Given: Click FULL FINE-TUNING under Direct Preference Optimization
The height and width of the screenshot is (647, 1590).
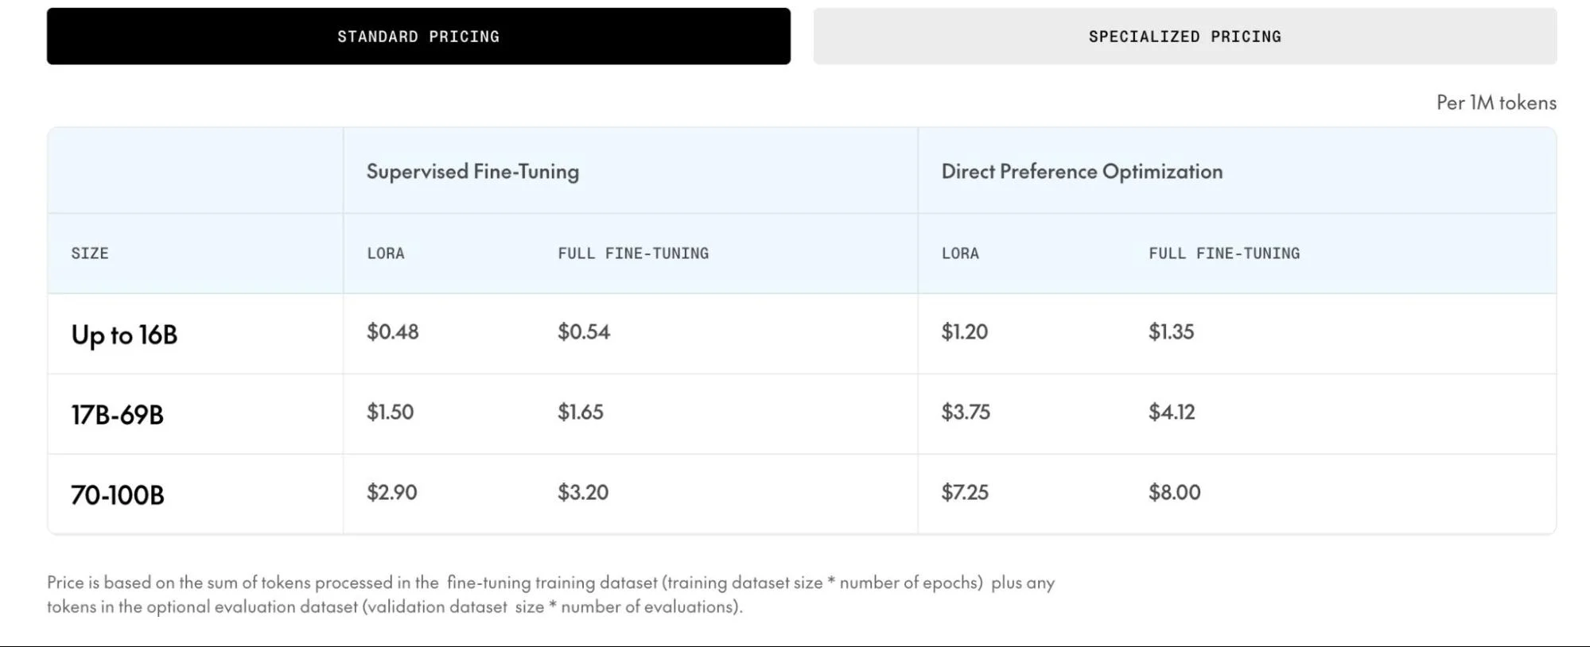Looking at the screenshot, I should point(1224,254).
